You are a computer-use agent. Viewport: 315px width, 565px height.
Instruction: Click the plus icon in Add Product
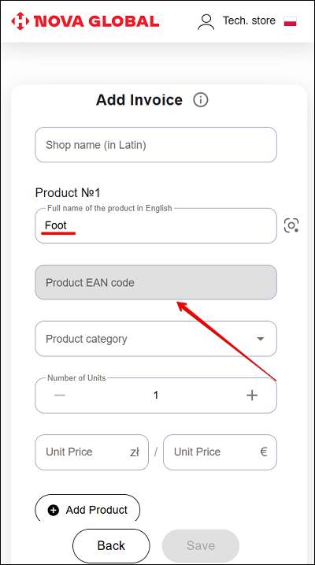pos(54,510)
